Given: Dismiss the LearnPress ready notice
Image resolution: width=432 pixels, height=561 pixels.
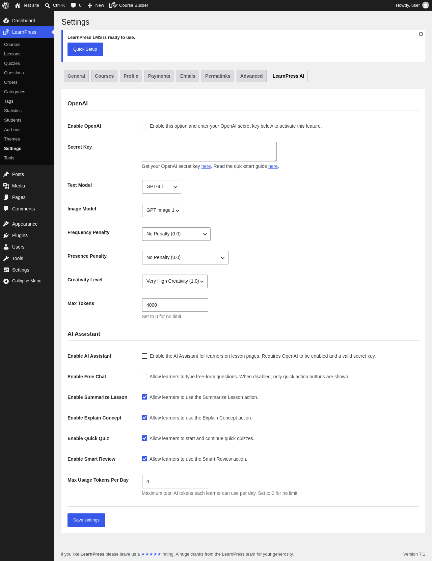Looking at the screenshot, I should pos(421,34).
